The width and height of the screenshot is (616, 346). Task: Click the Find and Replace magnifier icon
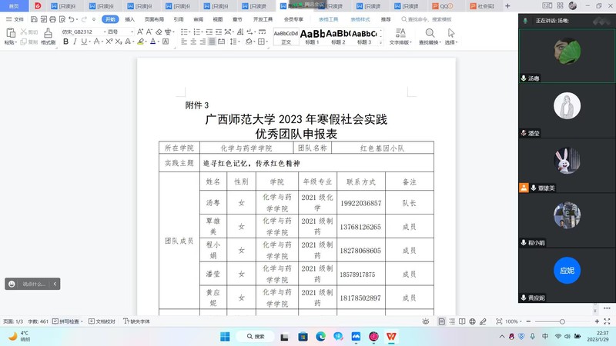[430, 33]
